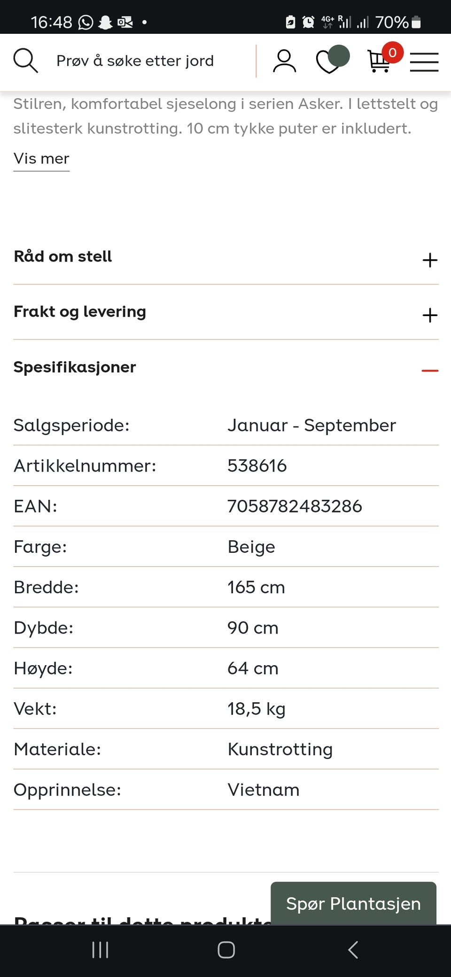The height and width of the screenshot is (977, 451).
Task: Select the EAN number 7058782483286
Action: click(x=295, y=506)
